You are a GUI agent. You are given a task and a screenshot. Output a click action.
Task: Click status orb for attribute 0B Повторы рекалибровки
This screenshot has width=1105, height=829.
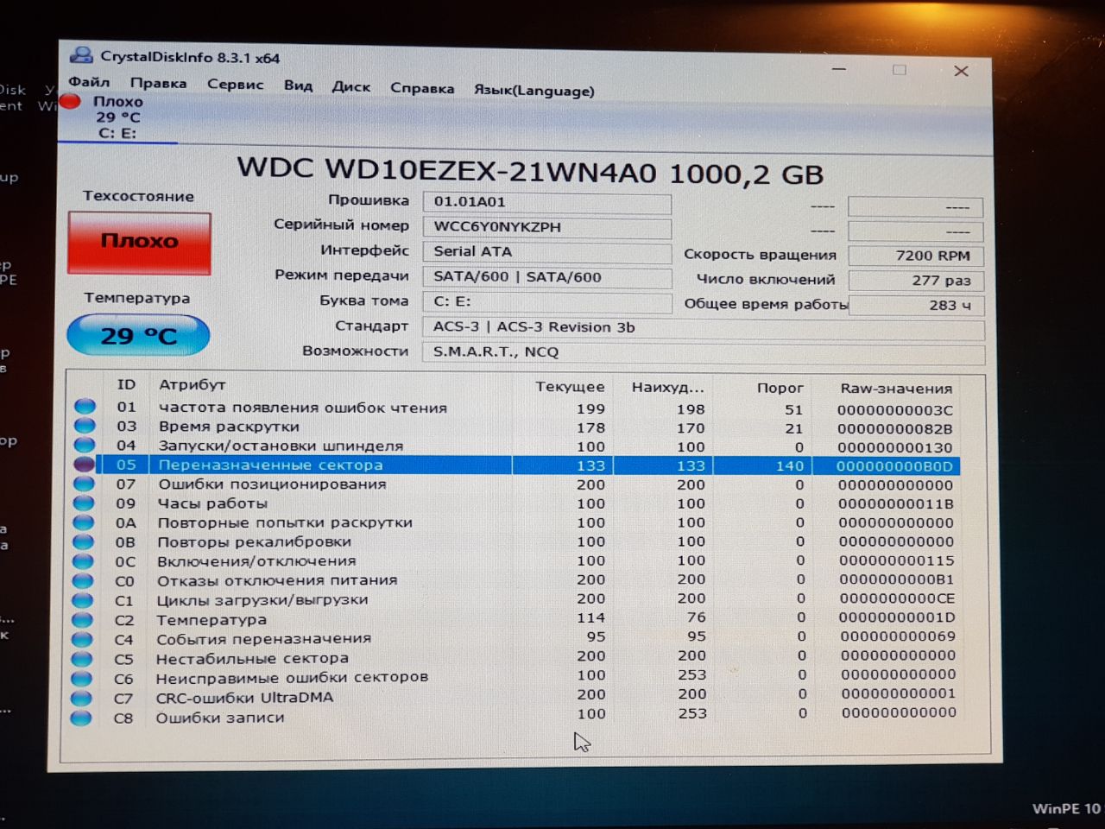coord(84,542)
